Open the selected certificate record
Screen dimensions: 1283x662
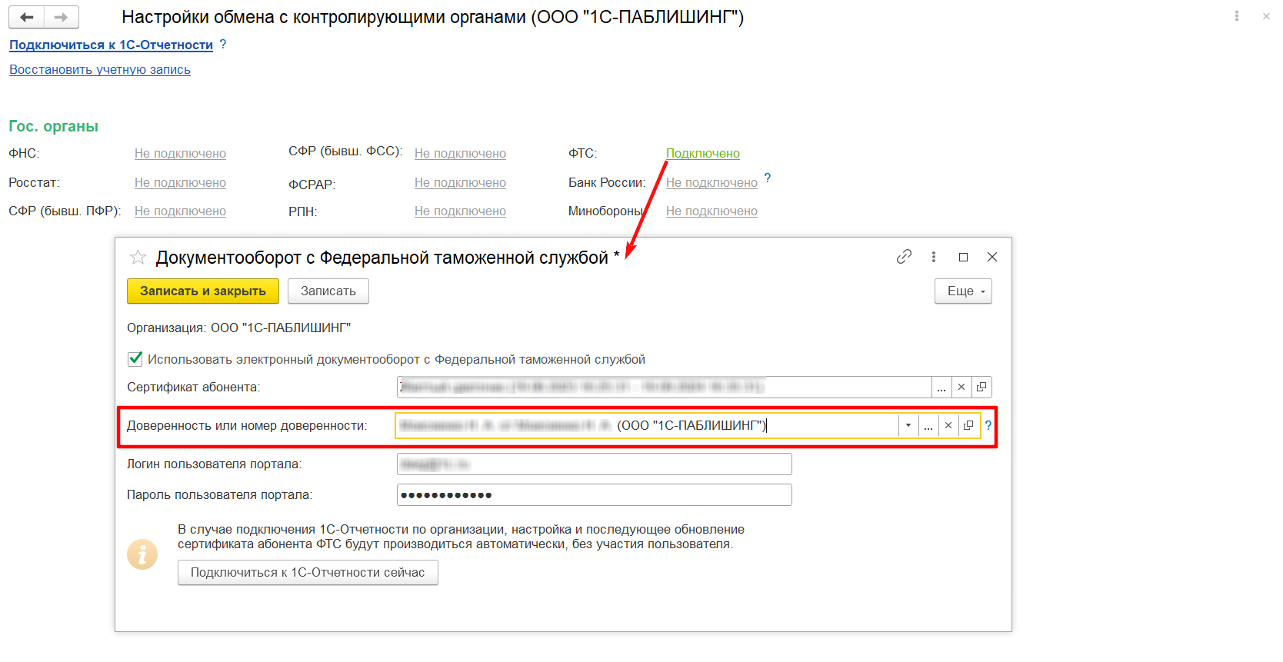tap(981, 387)
